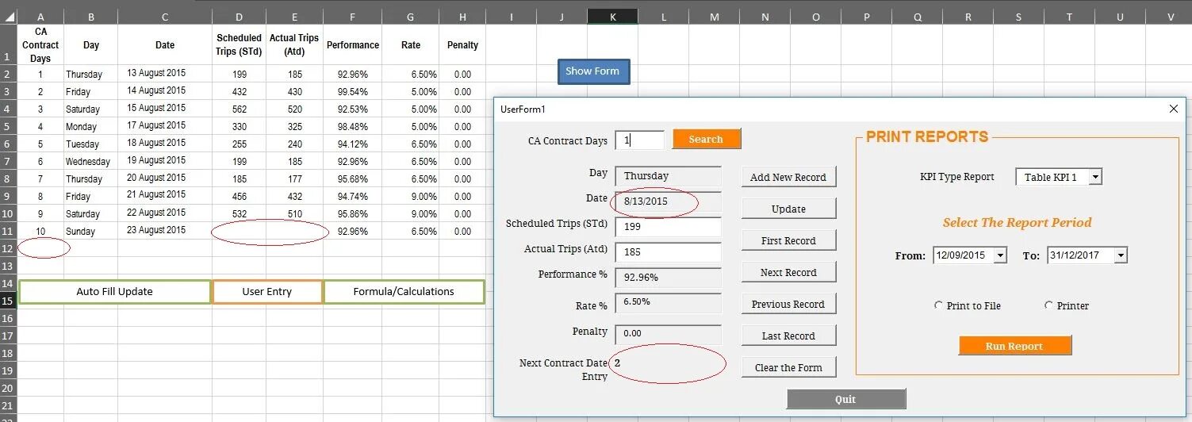Select row 15 header

click(x=8, y=301)
